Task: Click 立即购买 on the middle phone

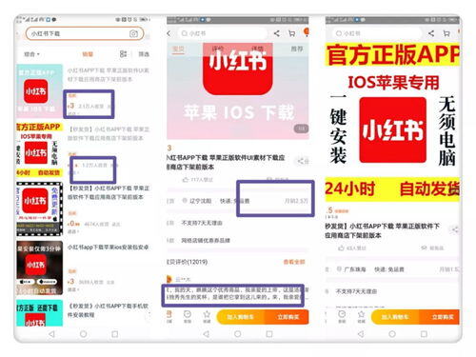Action: 287,317
